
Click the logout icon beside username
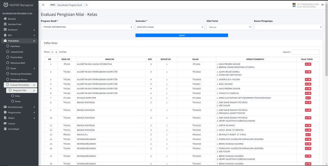coord(322,5)
